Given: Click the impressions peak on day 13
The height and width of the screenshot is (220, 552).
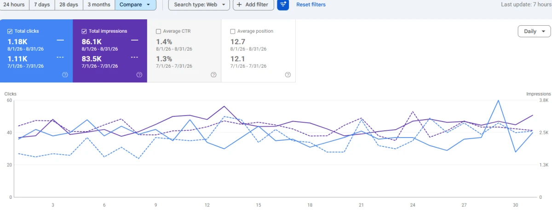Looking at the screenshot, I should [x=224, y=106].
